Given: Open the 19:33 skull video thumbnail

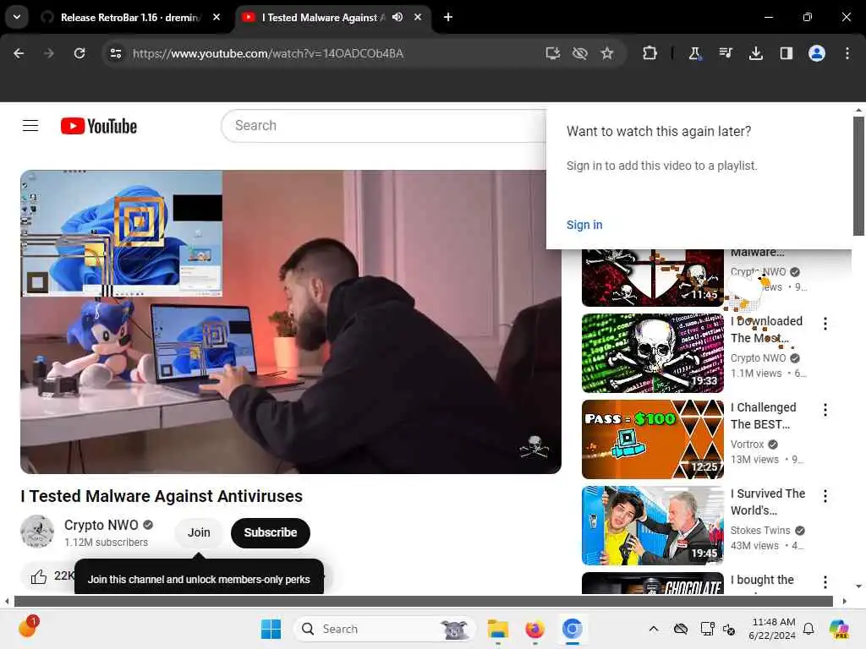Looking at the screenshot, I should (652, 353).
